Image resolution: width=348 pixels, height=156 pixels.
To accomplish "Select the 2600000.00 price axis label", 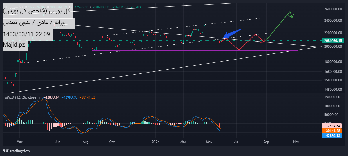I will (333, 9).
